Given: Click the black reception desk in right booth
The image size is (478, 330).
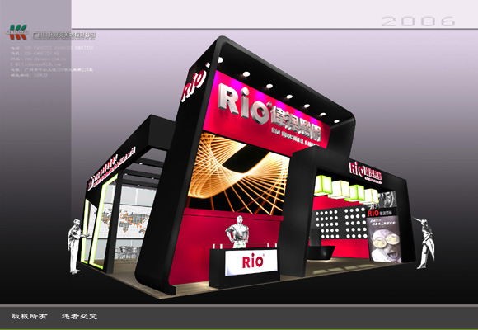Looking at the screenshot, I should click(322, 252).
